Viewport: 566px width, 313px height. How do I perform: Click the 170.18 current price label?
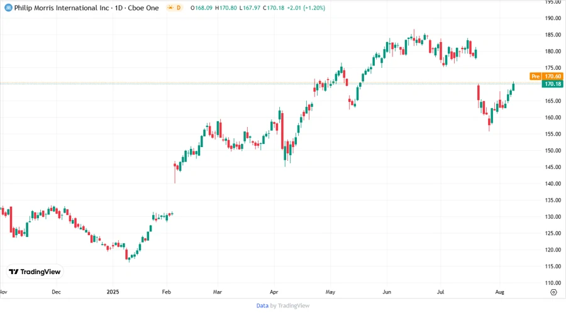553,84
